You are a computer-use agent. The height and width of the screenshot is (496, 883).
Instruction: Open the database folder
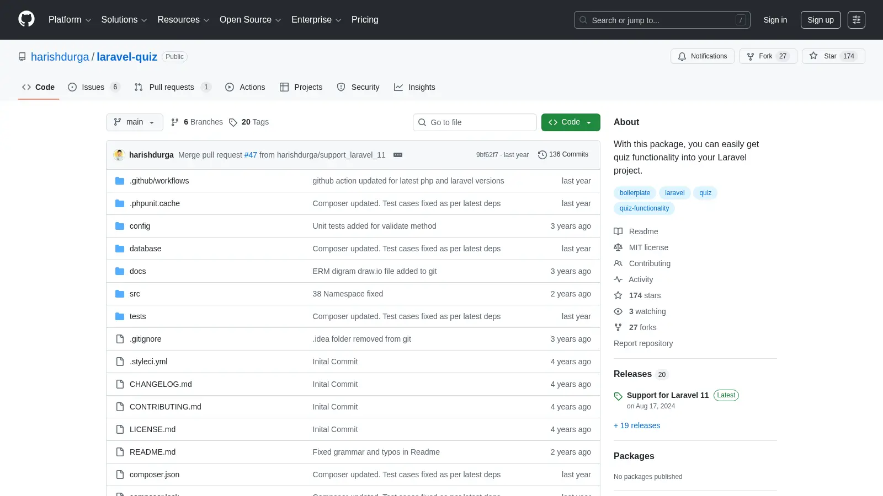click(x=146, y=249)
